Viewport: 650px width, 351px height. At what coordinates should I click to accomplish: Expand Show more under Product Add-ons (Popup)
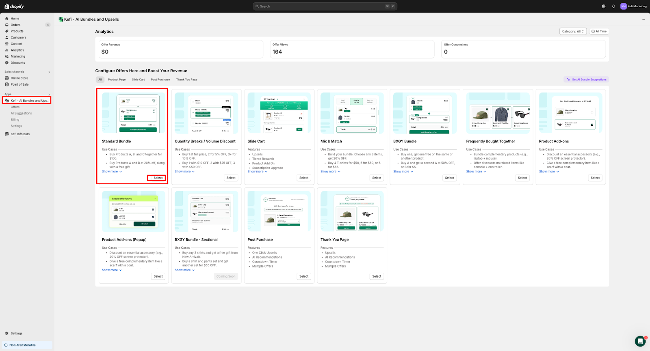click(112, 270)
